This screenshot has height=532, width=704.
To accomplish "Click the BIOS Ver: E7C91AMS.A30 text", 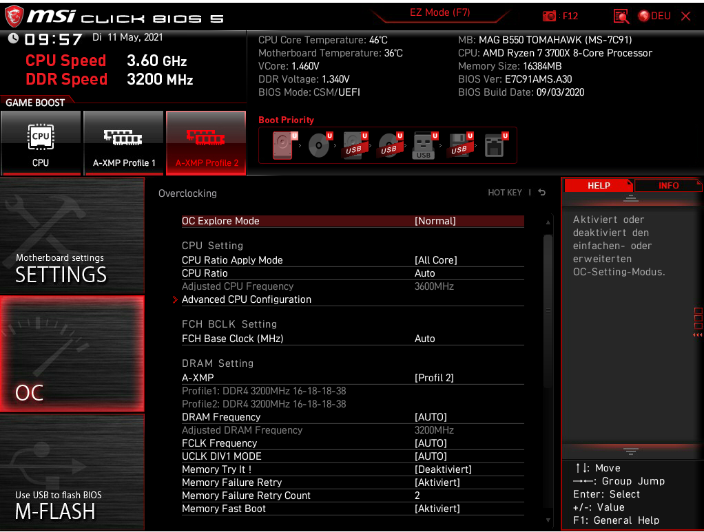I will pos(515,79).
